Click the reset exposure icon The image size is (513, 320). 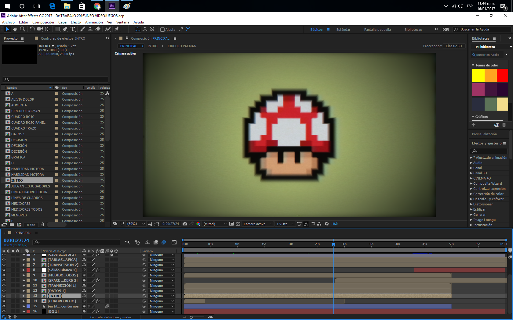(x=327, y=224)
